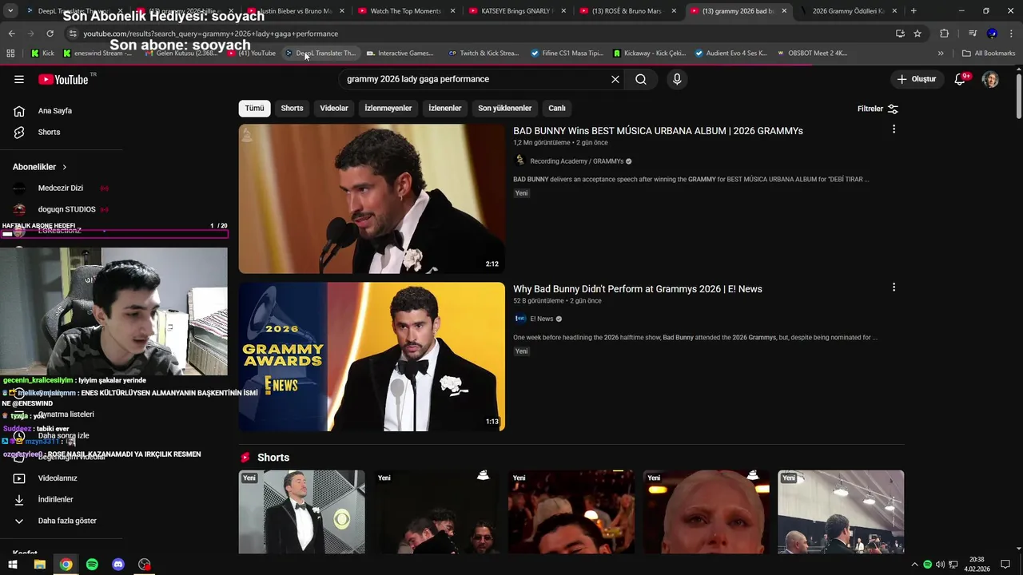This screenshot has width=1023, height=575.
Task: Open the OBSBOT Meet 2 4K bookmark
Action: 811,54
